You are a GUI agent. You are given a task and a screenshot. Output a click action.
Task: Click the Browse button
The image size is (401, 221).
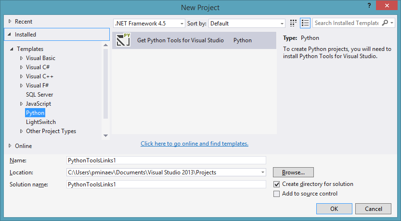click(293, 172)
